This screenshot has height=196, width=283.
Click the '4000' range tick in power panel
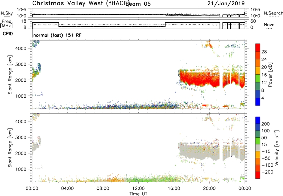click(21, 48)
